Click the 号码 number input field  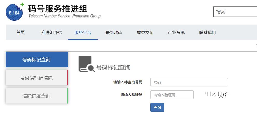(x=189, y=82)
